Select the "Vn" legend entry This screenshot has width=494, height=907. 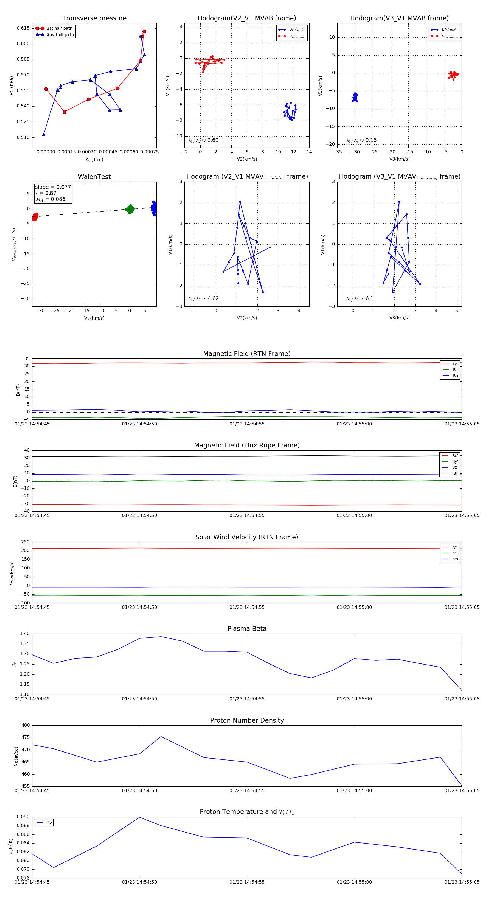click(x=450, y=559)
